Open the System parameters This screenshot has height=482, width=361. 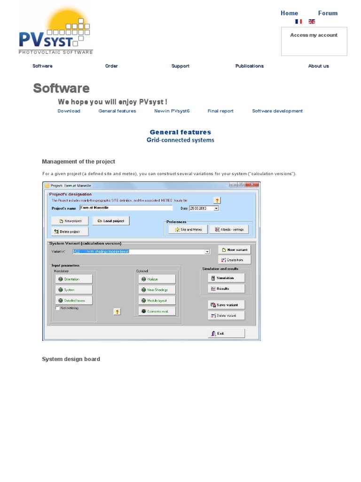pyautogui.click(x=74, y=290)
